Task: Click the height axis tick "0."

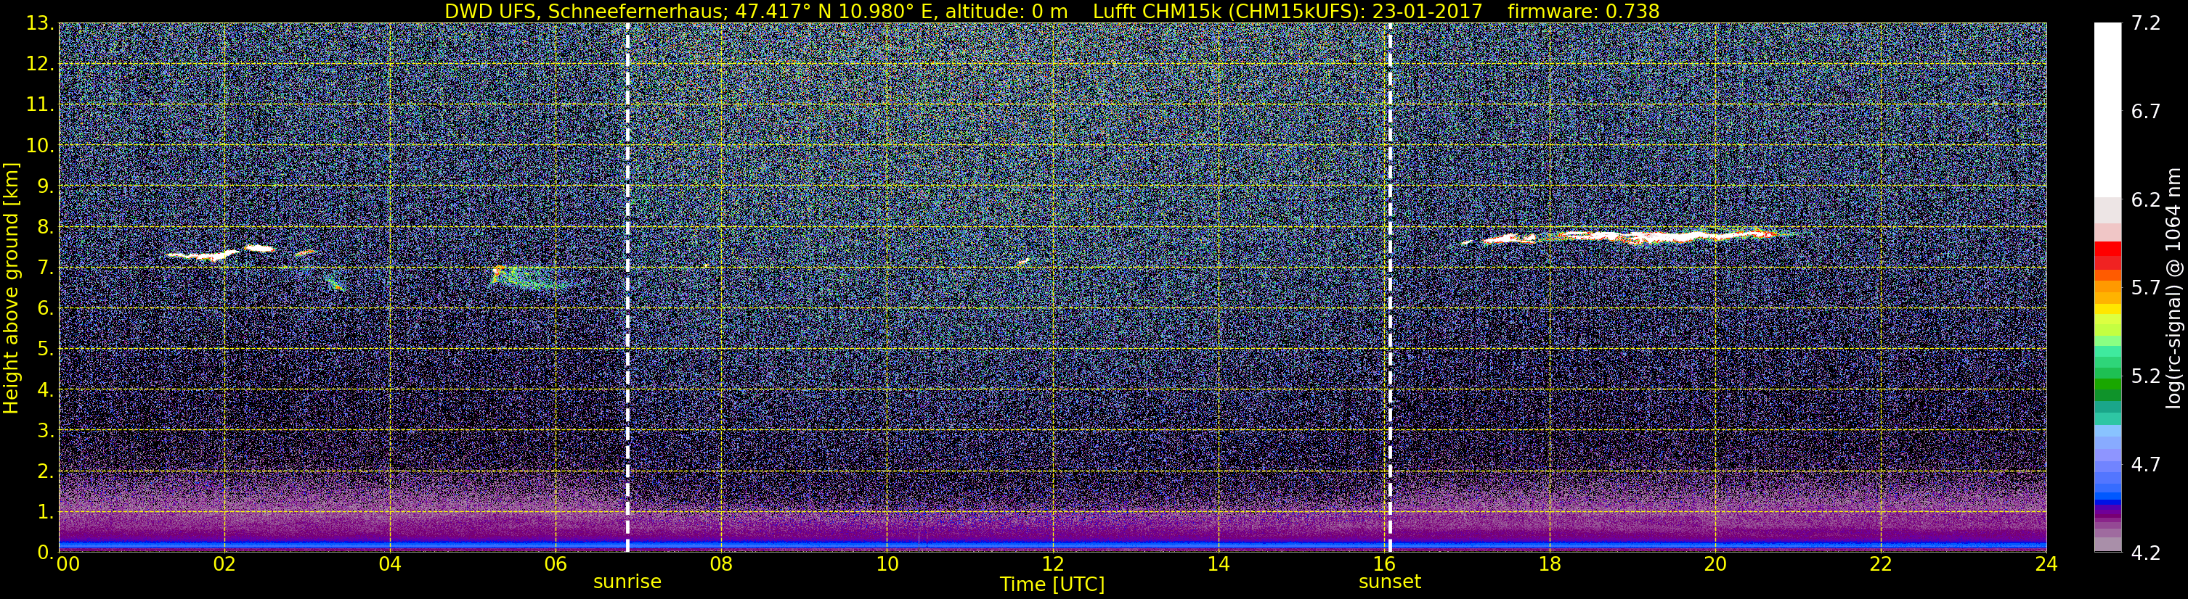Action: tap(46, 553)
